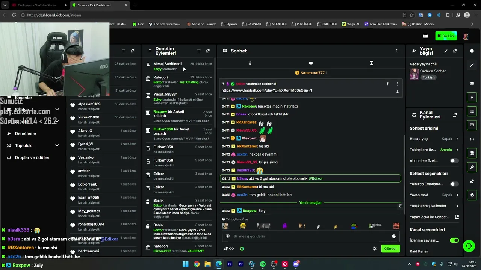The width and height of the screenshot is (481, 270).
Task: Open the MODELLER bookmark folder
Action: click(x=276, y=24)
